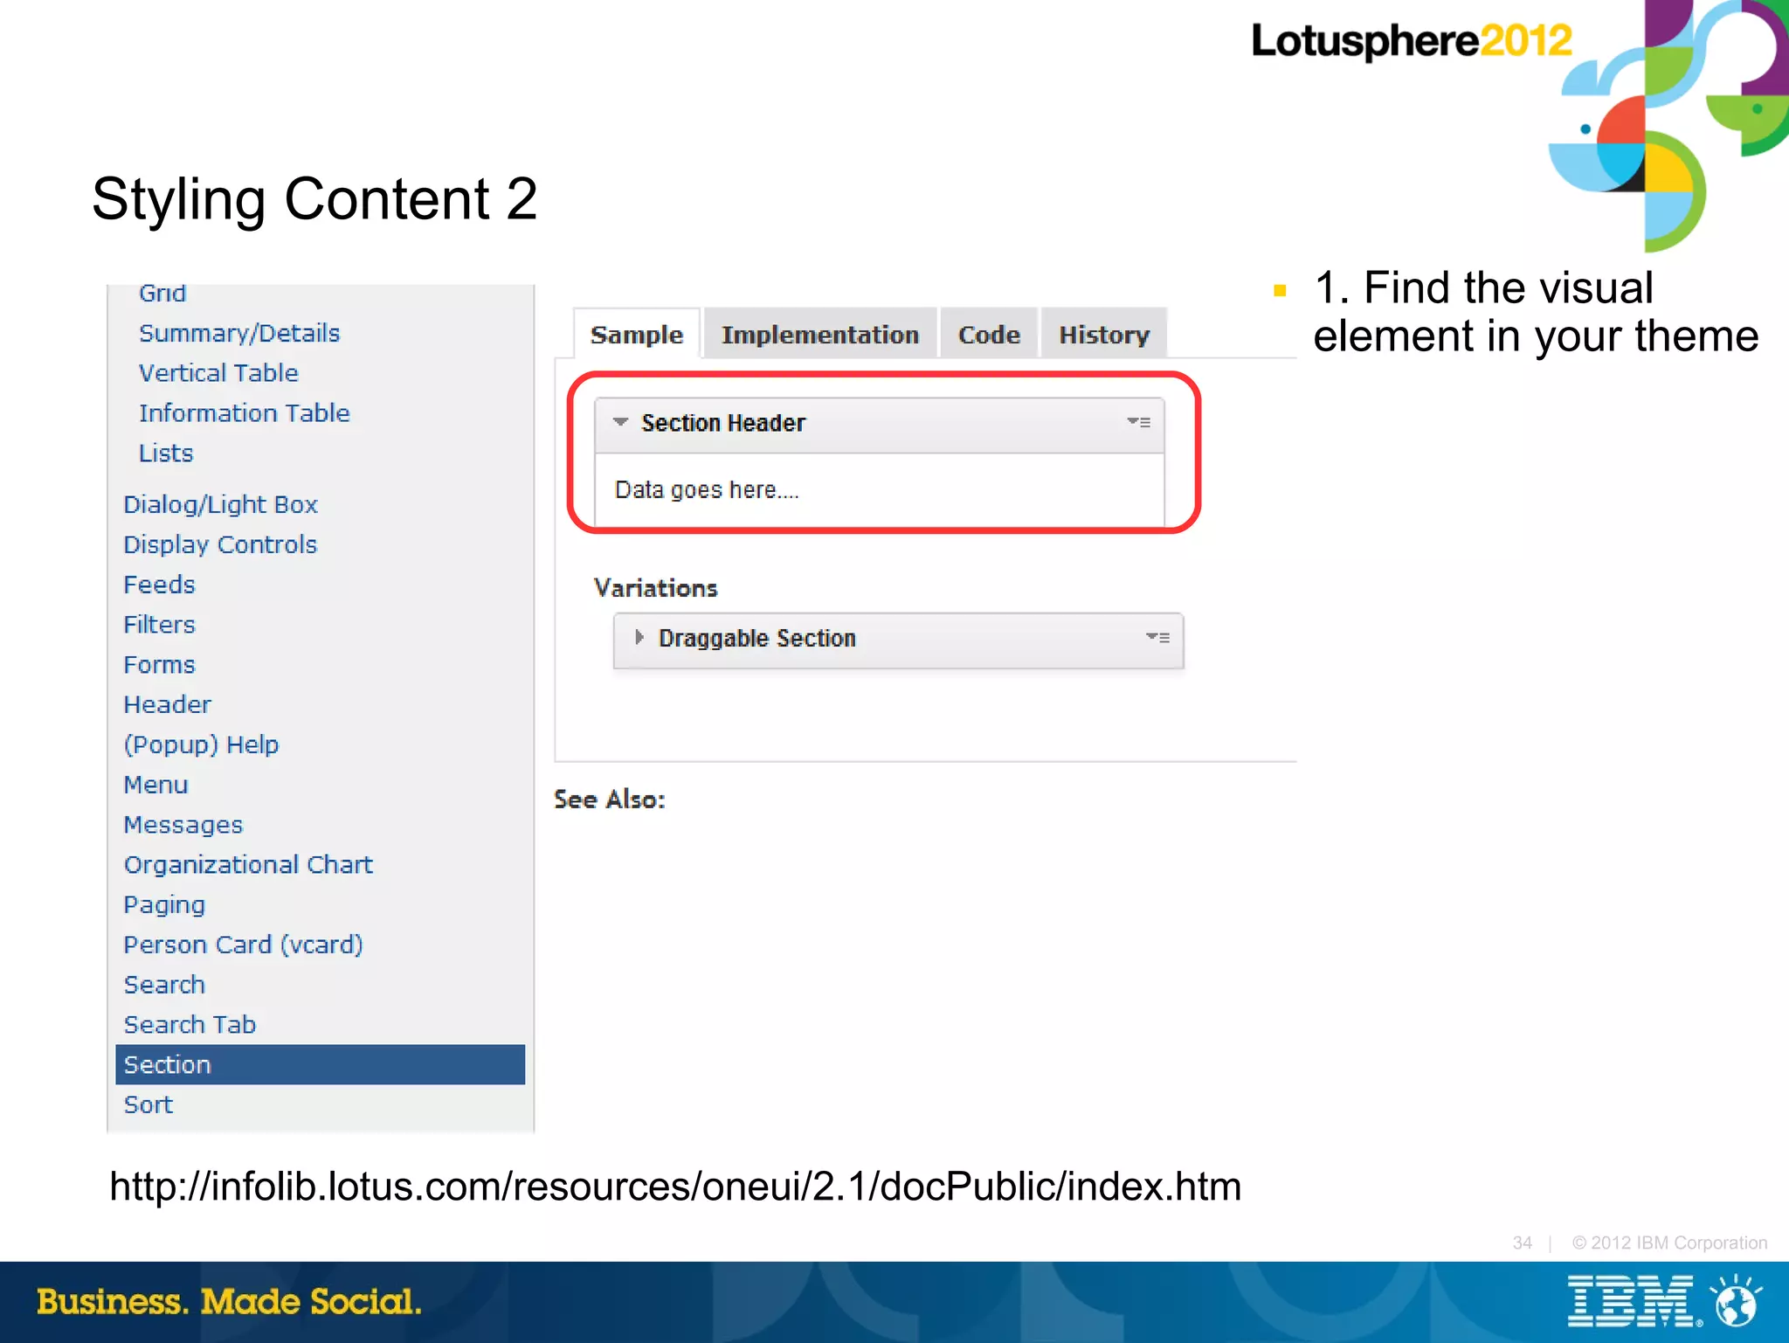Open the (Popup) Help entry
1789x1343 pixels.
[201, 744]
